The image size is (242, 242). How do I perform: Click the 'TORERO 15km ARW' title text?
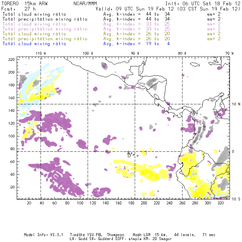click(25, 4)
